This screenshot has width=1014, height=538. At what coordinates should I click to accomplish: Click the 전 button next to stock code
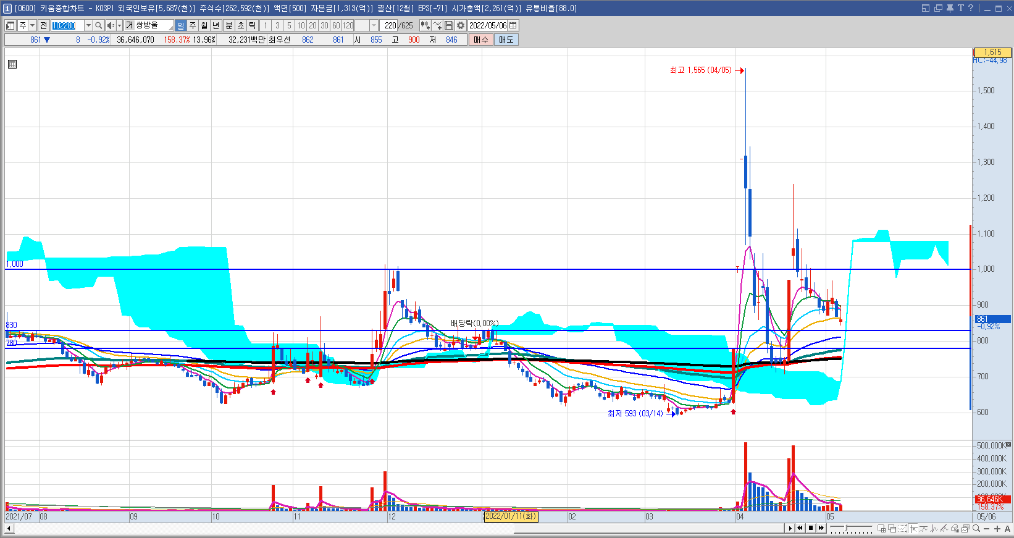tap(43, 25)
